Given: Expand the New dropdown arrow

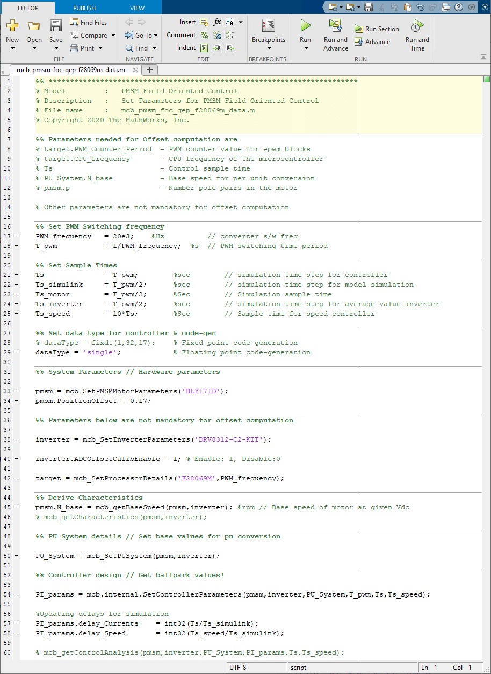Looking at the screenshot, I should click(x=12, y=48).
